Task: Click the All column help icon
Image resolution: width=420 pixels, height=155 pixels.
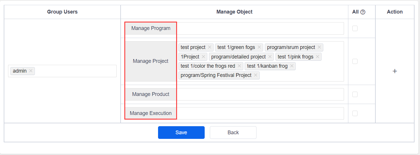Action: 363,12
